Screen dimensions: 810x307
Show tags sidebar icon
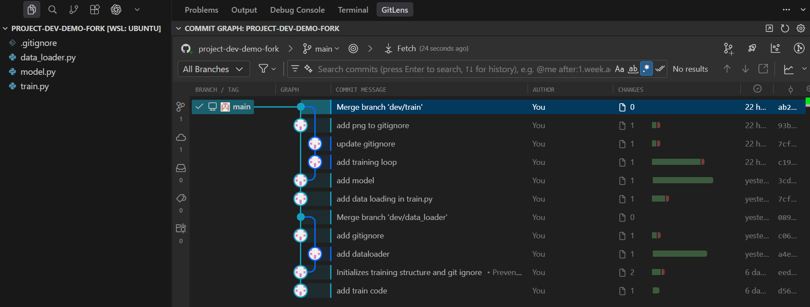181,198
